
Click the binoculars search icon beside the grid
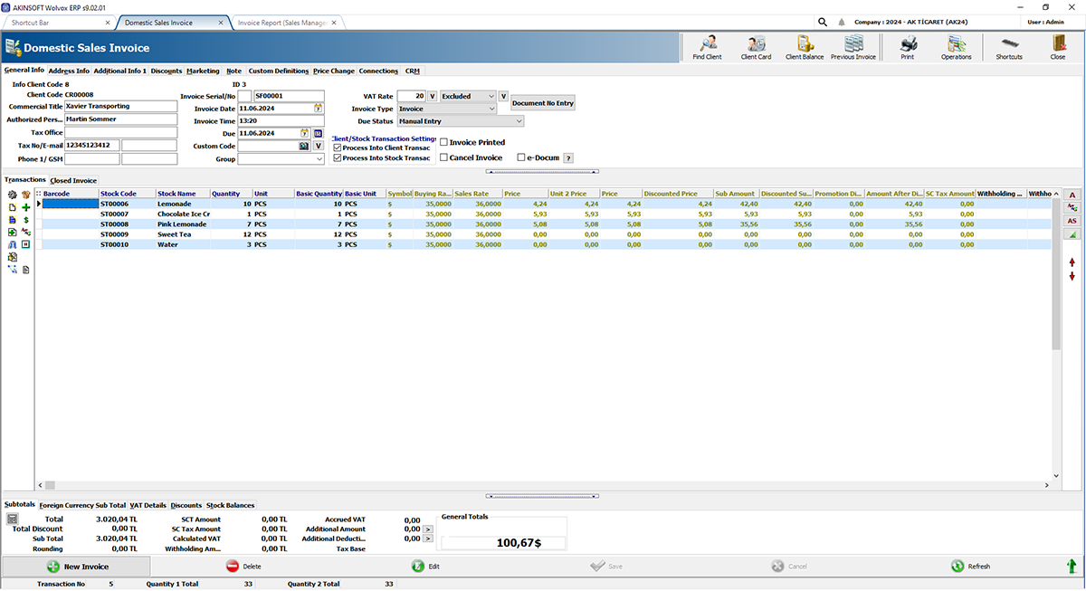12,244
